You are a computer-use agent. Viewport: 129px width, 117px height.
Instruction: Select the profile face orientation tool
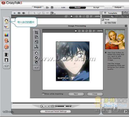pos(6,47)
